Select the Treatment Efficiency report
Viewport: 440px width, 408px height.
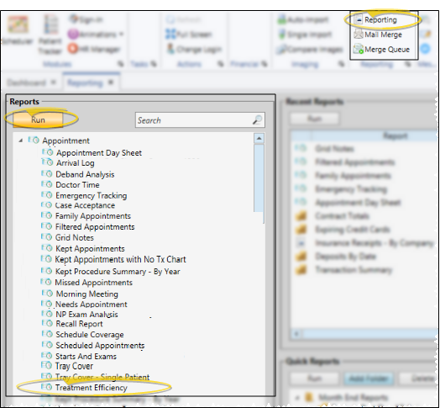click(92, 388)
